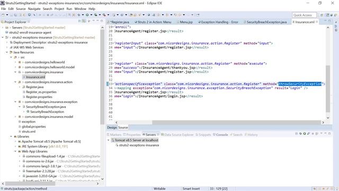Collapse the com.nicordesigns.insurance.action package

click(15, 82)
